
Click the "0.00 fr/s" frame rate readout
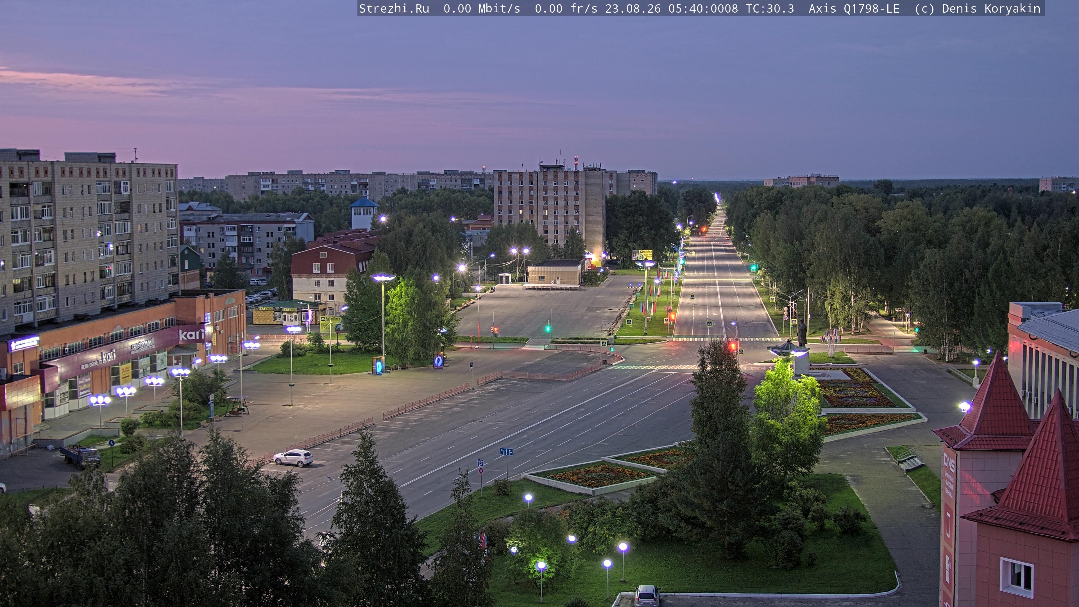[x=566, y=9]
